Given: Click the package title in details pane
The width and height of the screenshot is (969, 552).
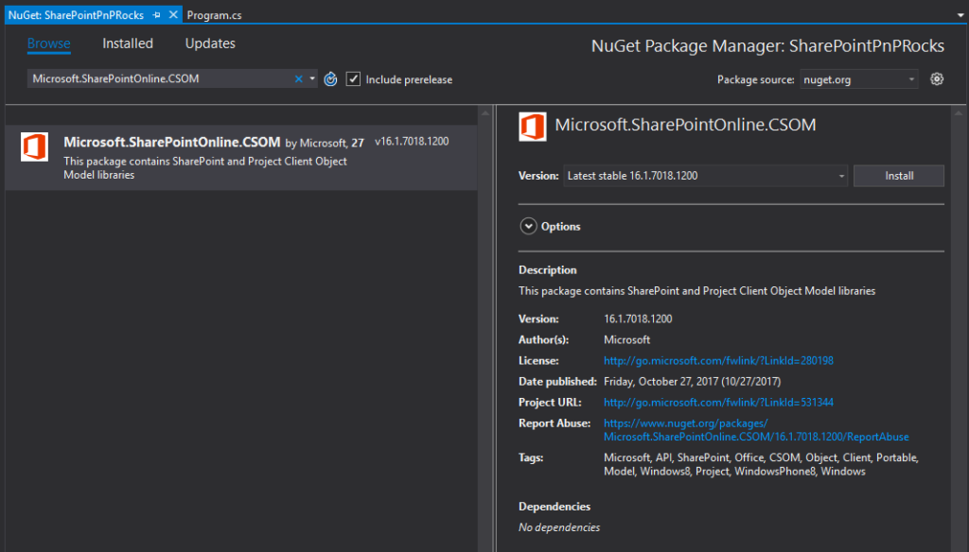Looking at the screenshot, I should (x=685, y=125).
